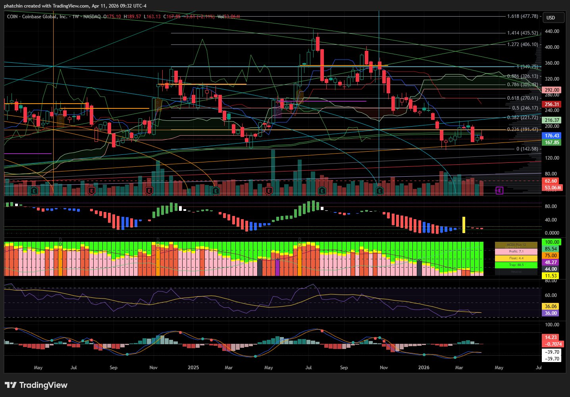Click the pink 292.00 price label
This screenshot has width=570, height=397.
pyautogui.click(x=551, y=90)
